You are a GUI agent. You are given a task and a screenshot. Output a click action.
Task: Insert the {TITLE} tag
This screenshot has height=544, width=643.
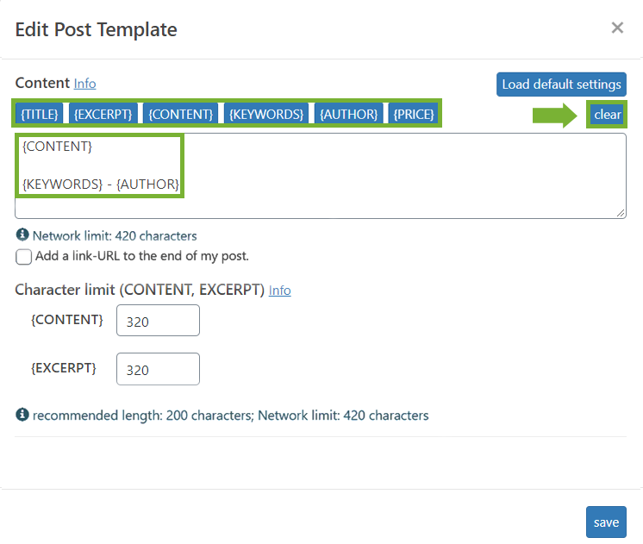40,114
